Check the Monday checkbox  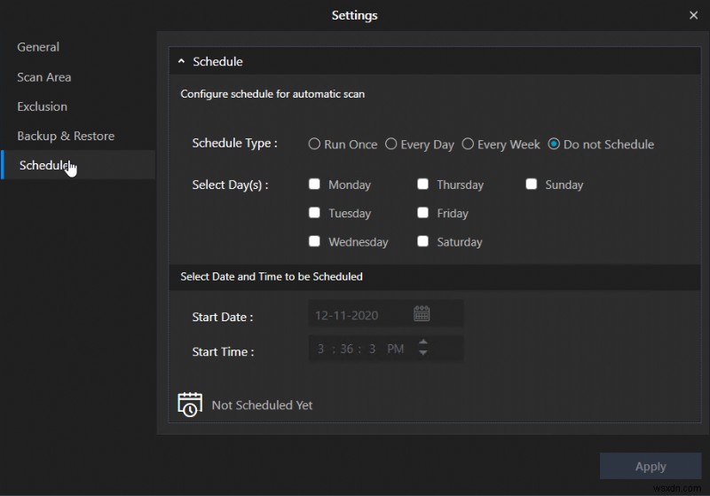pos(314,185)
